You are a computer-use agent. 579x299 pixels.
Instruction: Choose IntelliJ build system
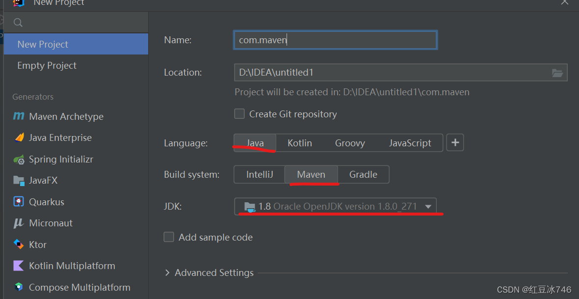point(260,174)
